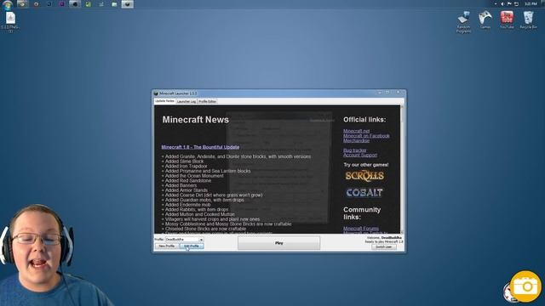Click 'Official links:' heading

pos(364,120)
